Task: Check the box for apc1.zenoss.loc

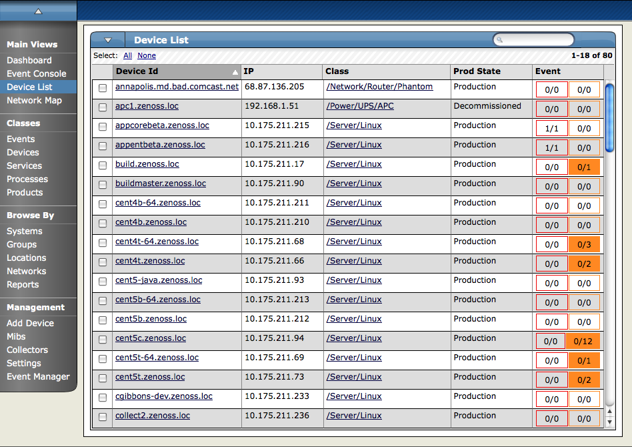Action: (x=103, y=107)
